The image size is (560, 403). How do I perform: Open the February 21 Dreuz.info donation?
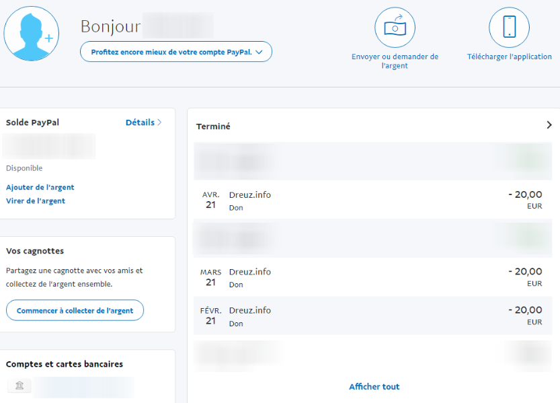click(x=372, y=316)
